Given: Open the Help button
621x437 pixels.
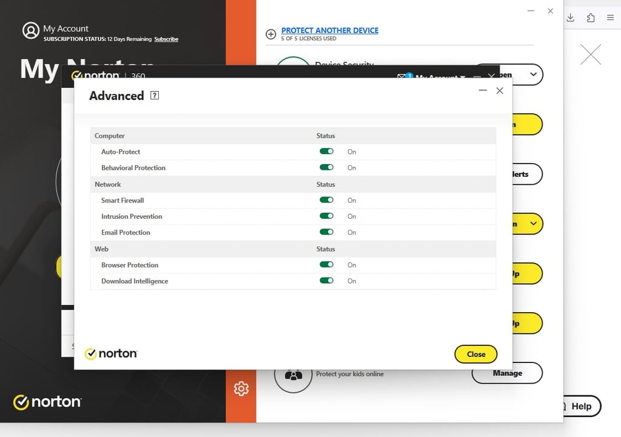Looking at the screenshot, I should (581, 406).
